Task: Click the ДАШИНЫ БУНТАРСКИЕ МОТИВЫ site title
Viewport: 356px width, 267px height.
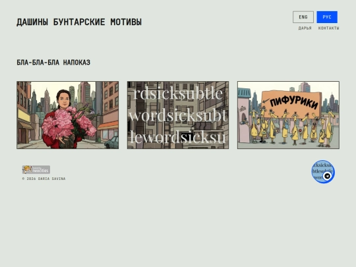Action: click(x=79, y=22)
